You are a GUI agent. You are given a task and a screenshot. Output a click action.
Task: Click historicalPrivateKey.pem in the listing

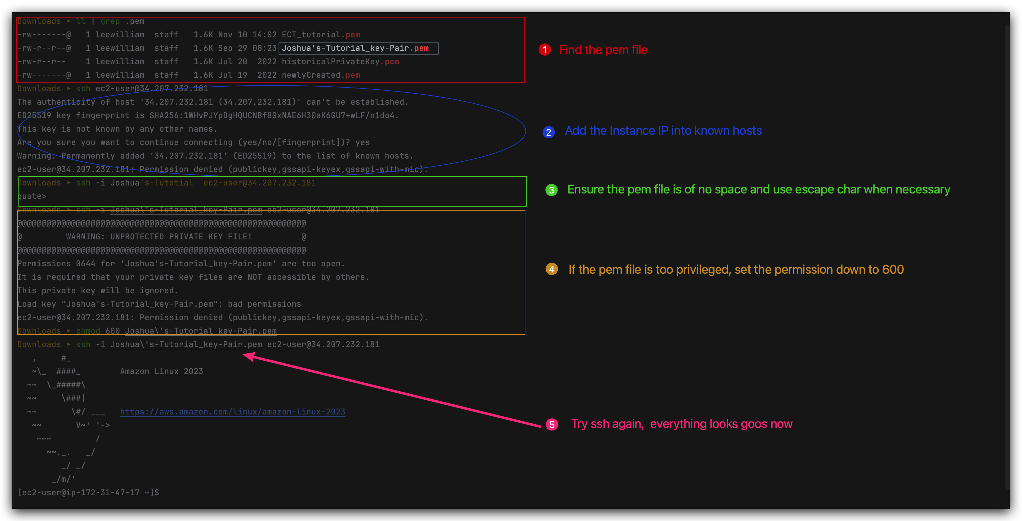(x=340, y=62)
